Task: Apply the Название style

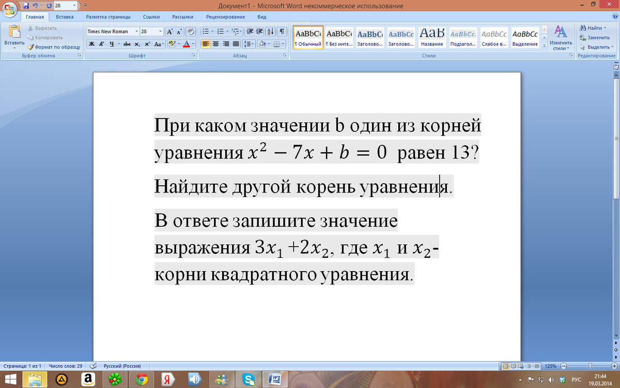Action: (x=432, y=37)
